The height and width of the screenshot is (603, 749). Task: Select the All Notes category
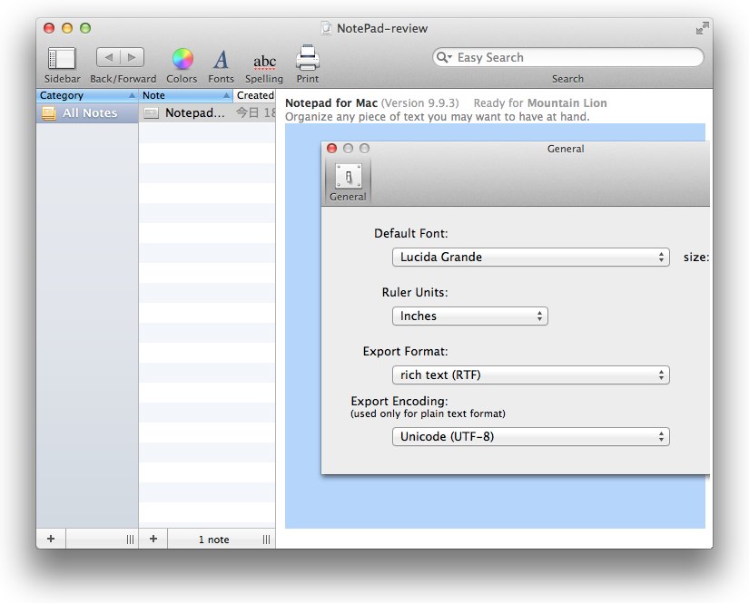coord(87,113)
